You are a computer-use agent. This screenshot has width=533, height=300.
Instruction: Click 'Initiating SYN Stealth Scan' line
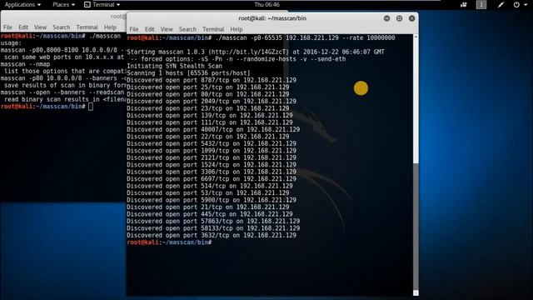pos(174,66)
